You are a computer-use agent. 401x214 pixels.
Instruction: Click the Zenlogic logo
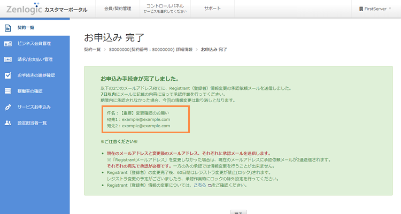coord(24,9)
